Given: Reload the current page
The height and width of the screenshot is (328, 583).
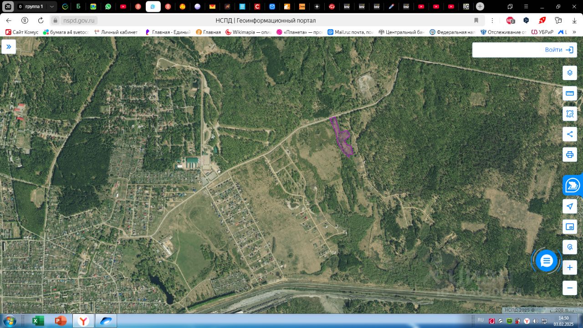Looking at the screenshot, I should coord(41,20).
